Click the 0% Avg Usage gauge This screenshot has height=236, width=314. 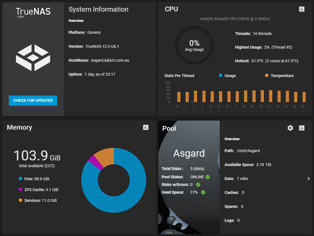(x=194, y=45)
